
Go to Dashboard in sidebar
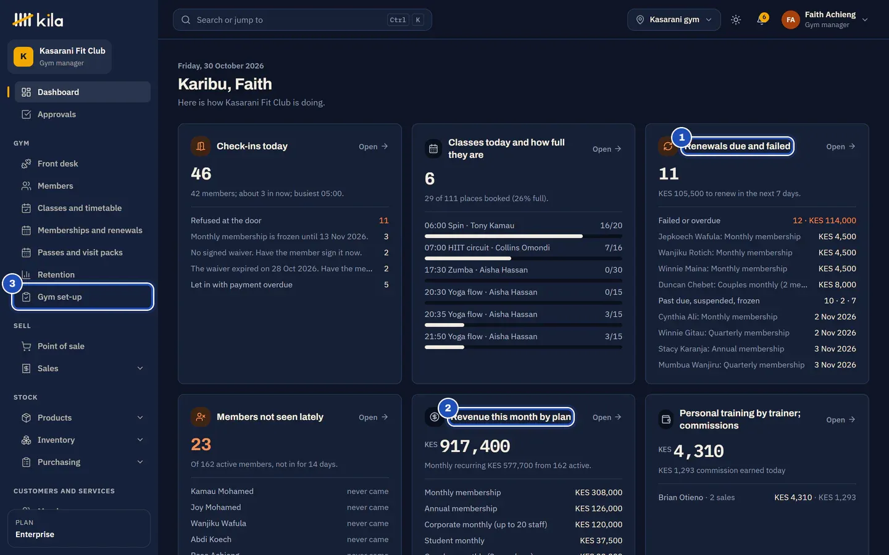click(x=83, y=92)
